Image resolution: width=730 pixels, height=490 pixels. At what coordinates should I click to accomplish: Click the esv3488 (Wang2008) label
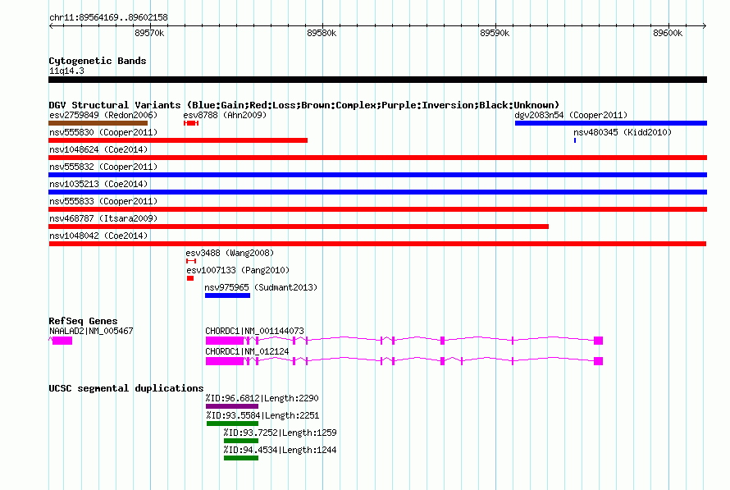230,253
